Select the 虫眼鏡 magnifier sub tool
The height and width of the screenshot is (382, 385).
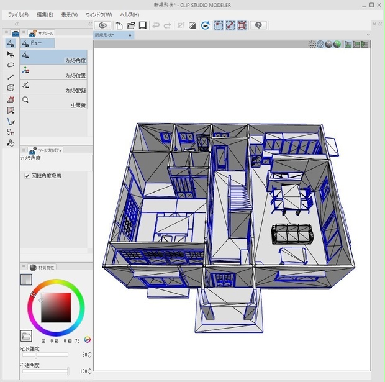[x=53, y=102]
